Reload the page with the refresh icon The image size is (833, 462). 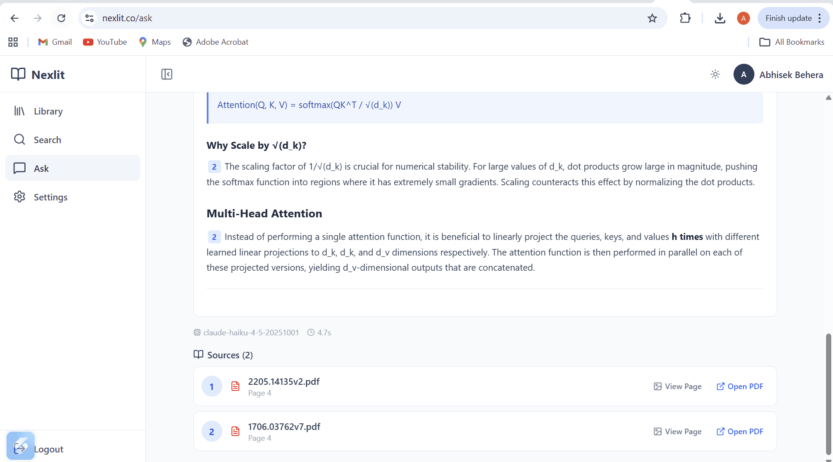(61, 18)
